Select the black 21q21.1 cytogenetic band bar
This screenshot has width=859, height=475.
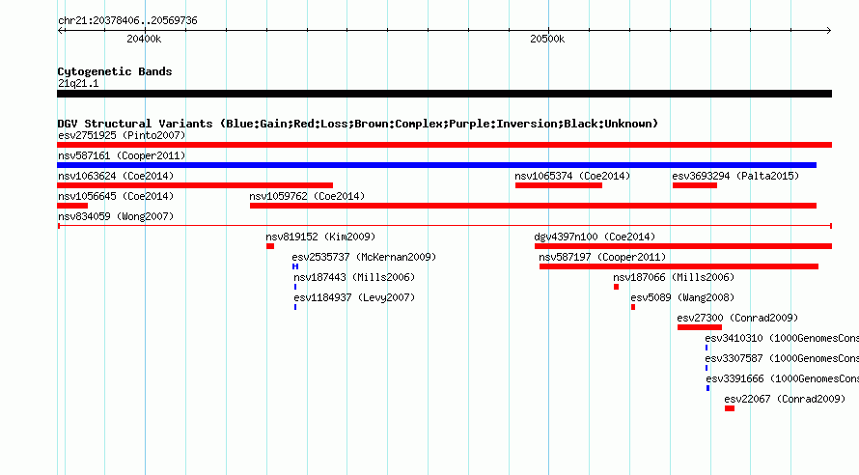[x=444, y=94]
